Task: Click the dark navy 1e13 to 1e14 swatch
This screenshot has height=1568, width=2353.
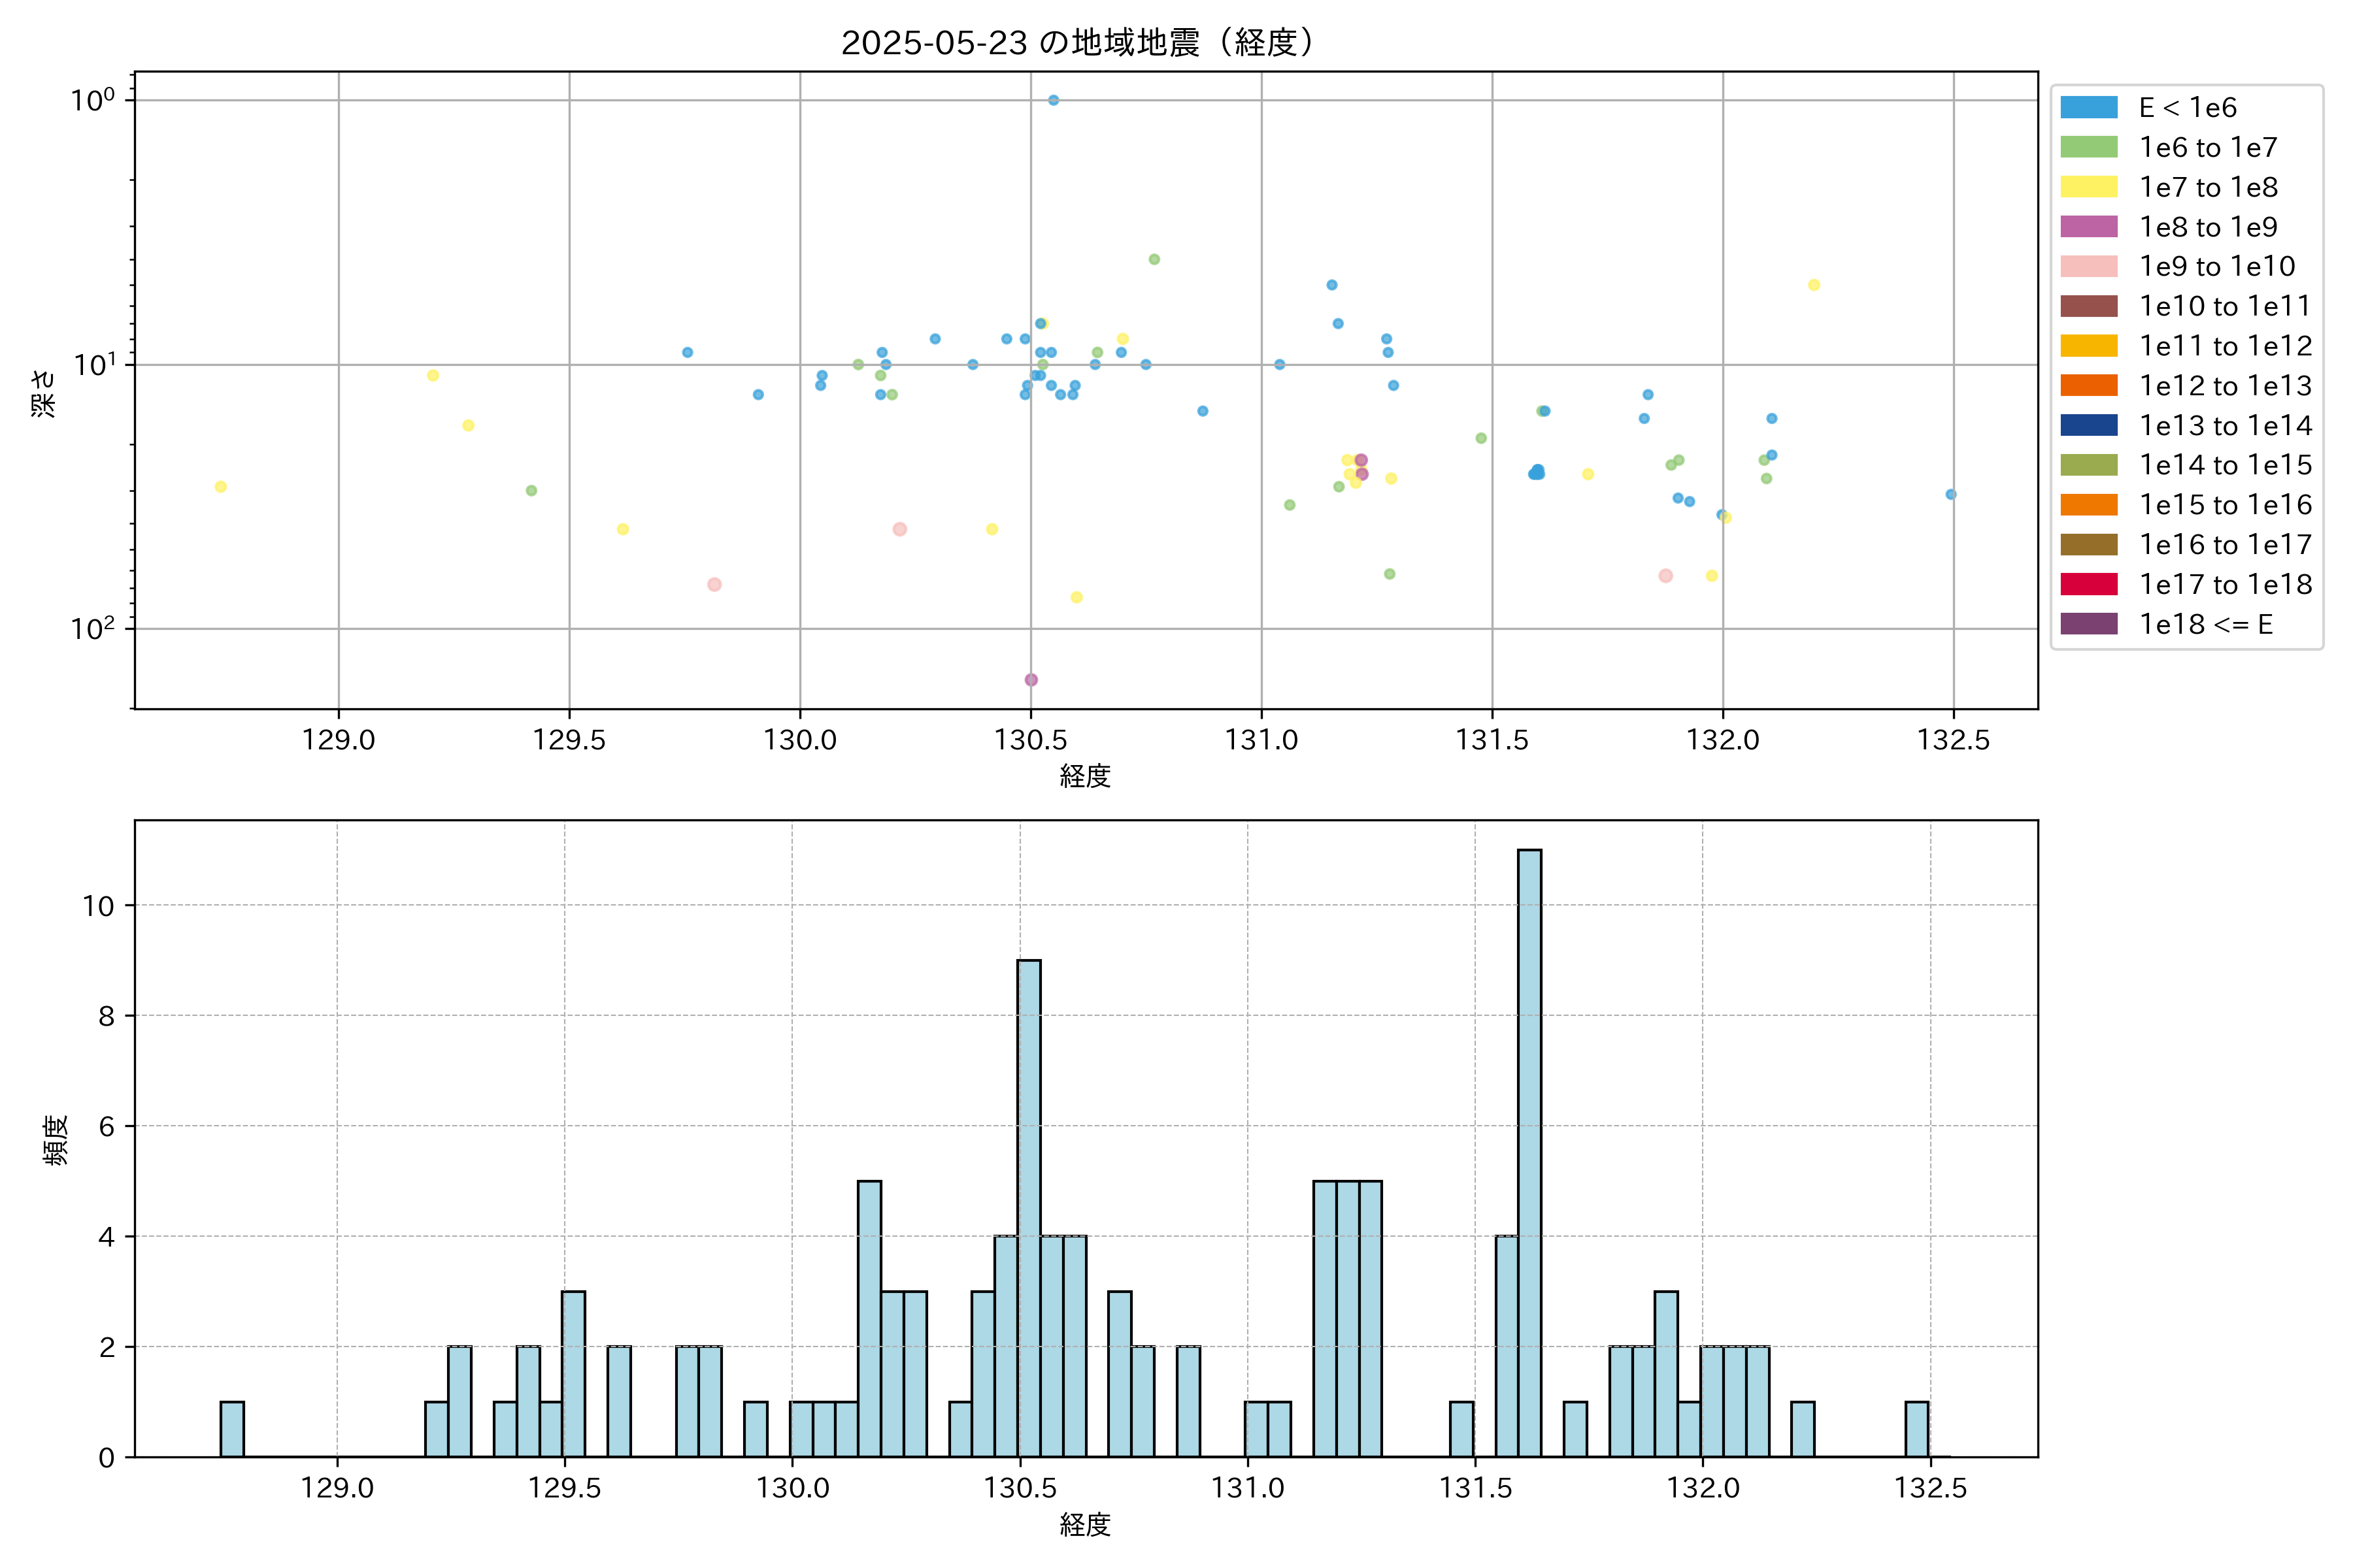Action: pos(2088,426)
